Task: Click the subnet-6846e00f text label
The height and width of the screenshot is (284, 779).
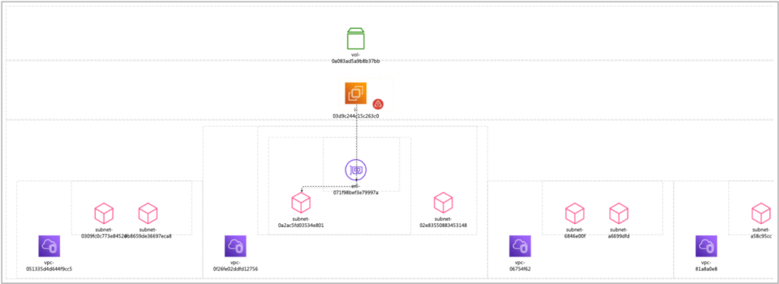Action: (575, 233)
